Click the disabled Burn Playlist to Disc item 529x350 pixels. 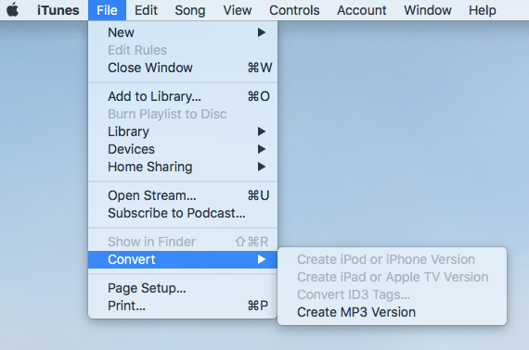pyautogui.click(x=183, y=114)
